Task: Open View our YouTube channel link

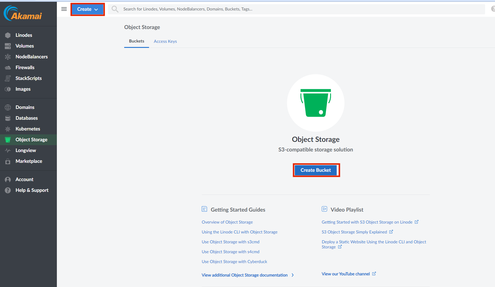Action: [x=349, y=274]
